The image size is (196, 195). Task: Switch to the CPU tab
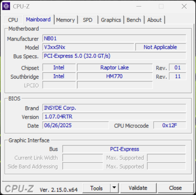[x=13, y=20]
